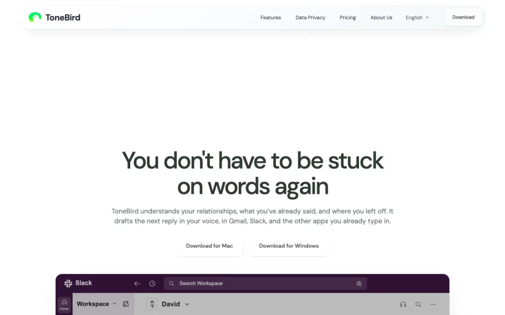
Task: Expand the Workspace dropdown chevron
Action: tap(114, 304)
